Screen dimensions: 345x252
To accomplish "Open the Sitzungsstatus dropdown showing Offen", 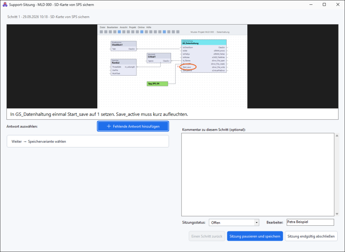I will pyautogui.click(x=234, y=222).
